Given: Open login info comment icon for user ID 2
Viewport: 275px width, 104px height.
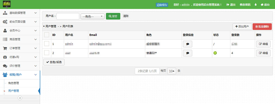Looking at the screenshot, I should (x=187, y=53).
